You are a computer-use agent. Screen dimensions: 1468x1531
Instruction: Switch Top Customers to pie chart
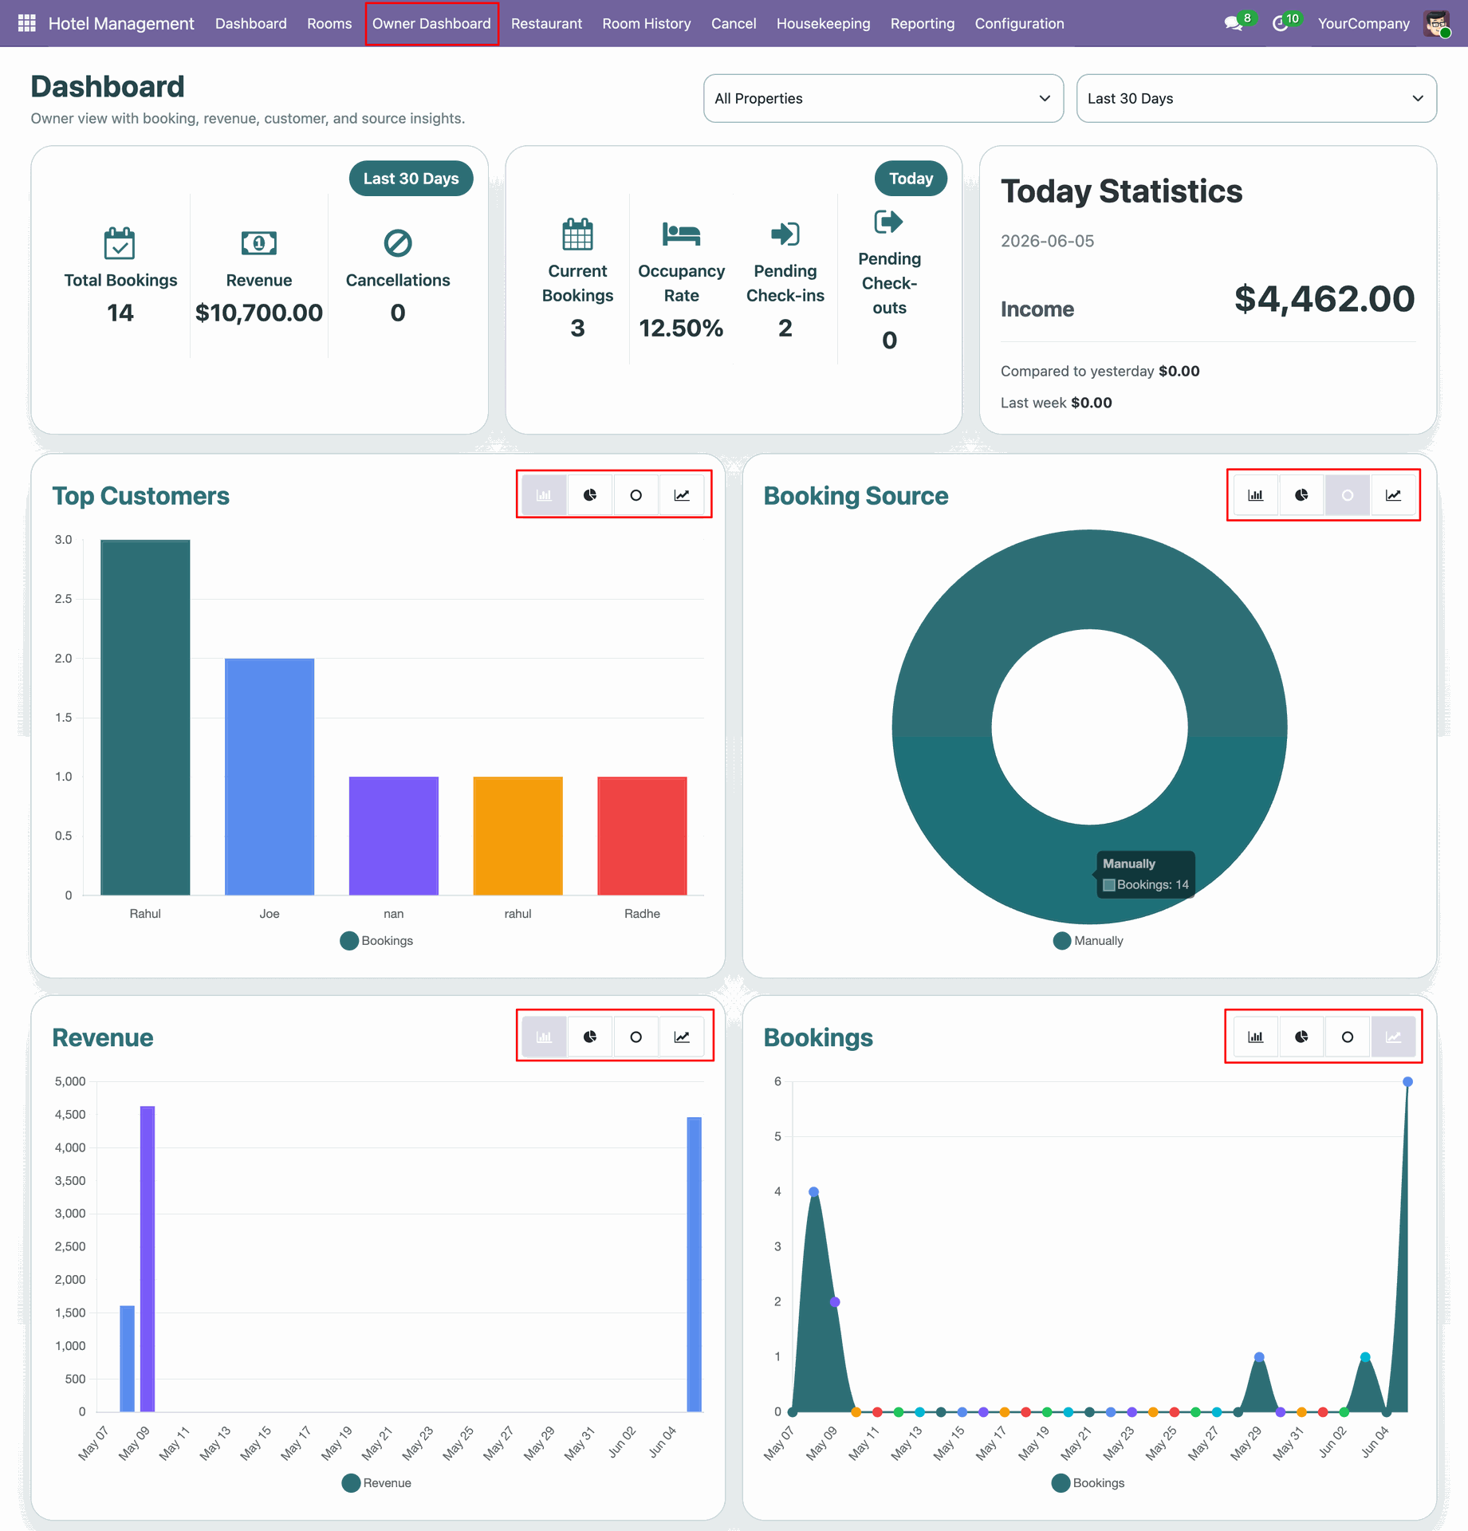(590, 495)
